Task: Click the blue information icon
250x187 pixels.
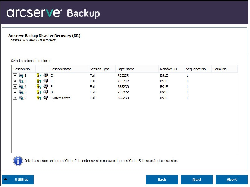Action: (x=18, y=161)
